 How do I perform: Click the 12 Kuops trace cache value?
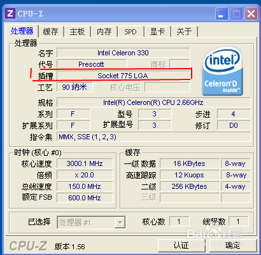(x=190, y=175)
